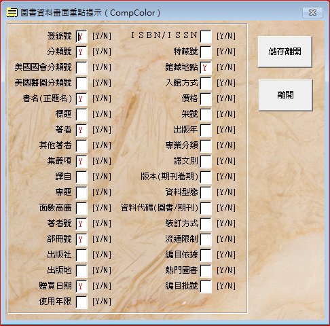330x326 pixels.
Task: Select the 編目依據 input box
Action: point(206,255)
